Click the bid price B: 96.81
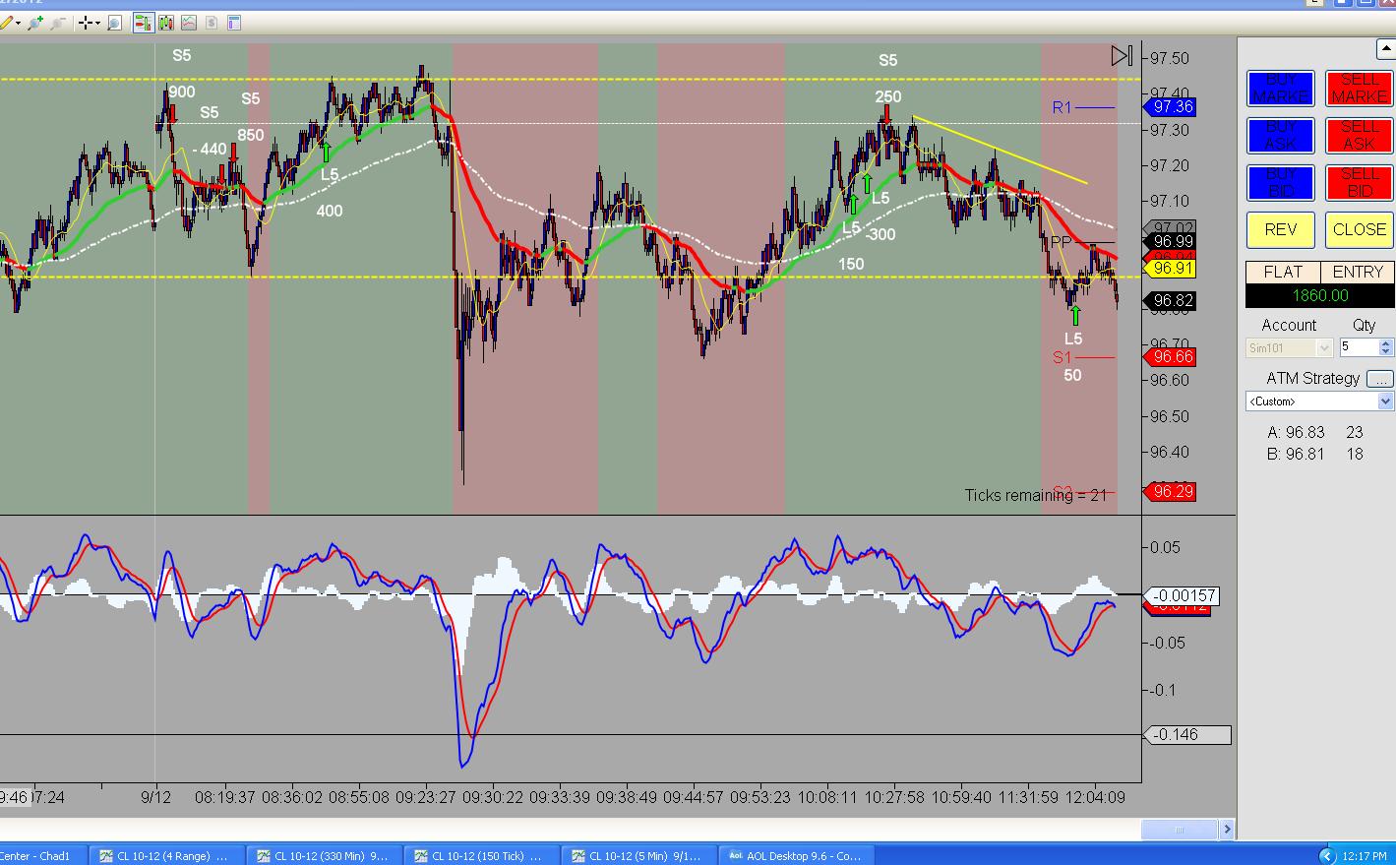 point(1297,454)
